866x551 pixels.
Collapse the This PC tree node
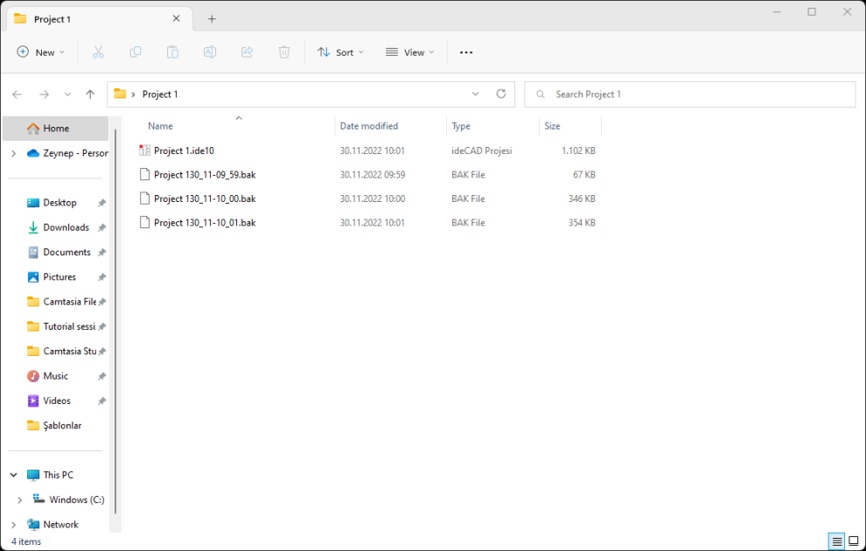coord(14,475)
